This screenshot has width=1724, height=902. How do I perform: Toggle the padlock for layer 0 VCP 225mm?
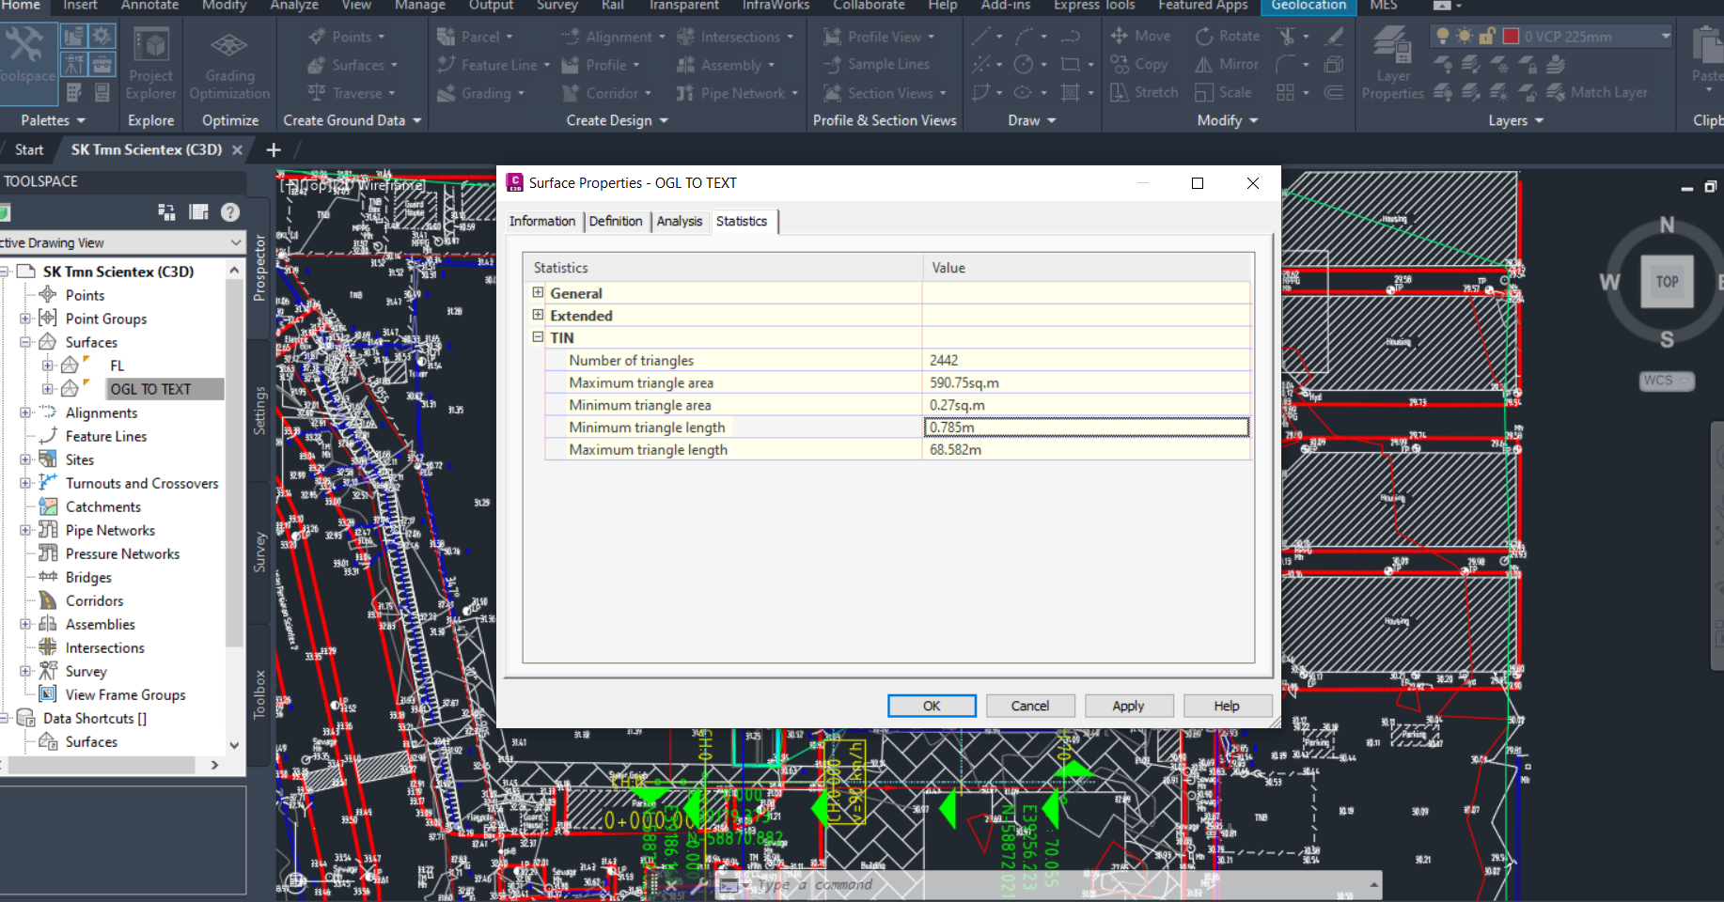point(1487,37)
